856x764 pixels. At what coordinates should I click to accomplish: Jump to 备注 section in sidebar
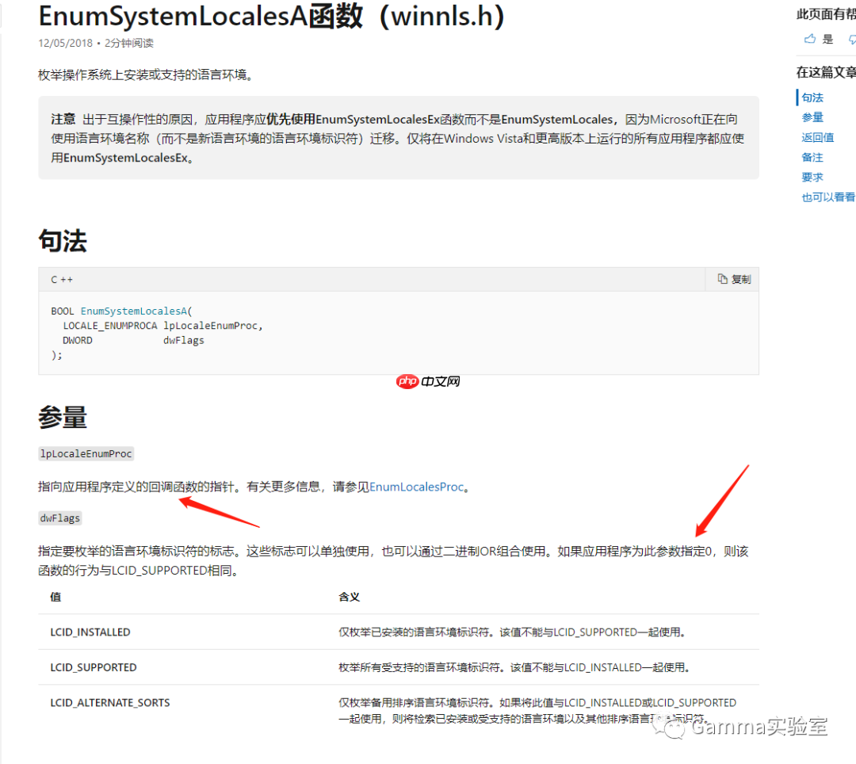(x=812, y=157)
